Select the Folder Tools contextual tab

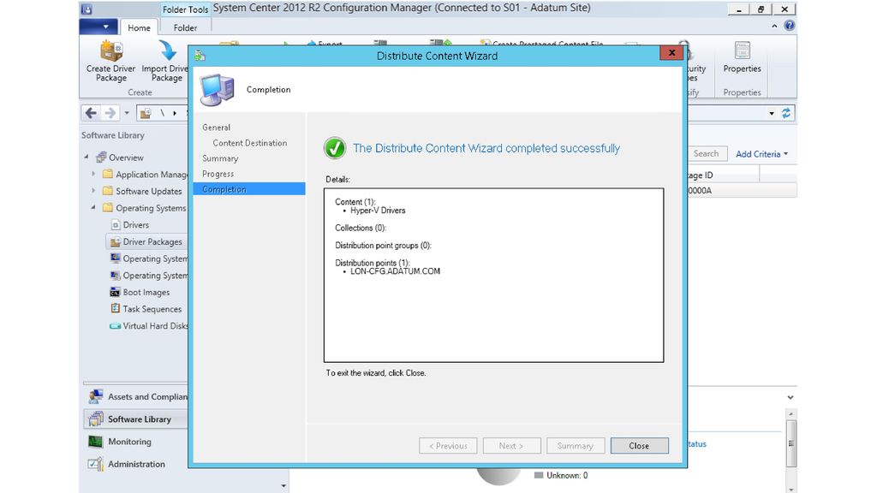click(x=185, y=9)
